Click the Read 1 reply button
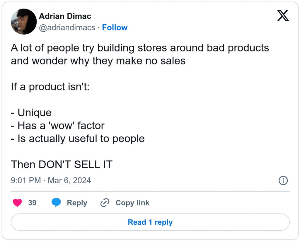 [x=150, y=222]
